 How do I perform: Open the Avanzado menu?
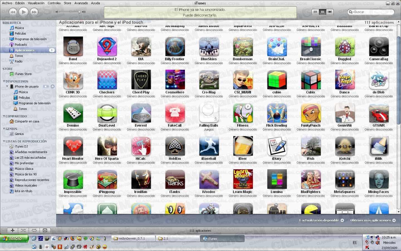81,3
